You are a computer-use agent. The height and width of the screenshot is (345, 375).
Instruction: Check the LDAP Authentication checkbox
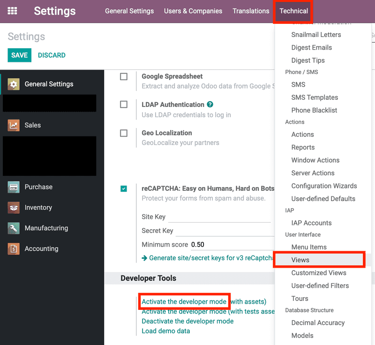(124, 105)
